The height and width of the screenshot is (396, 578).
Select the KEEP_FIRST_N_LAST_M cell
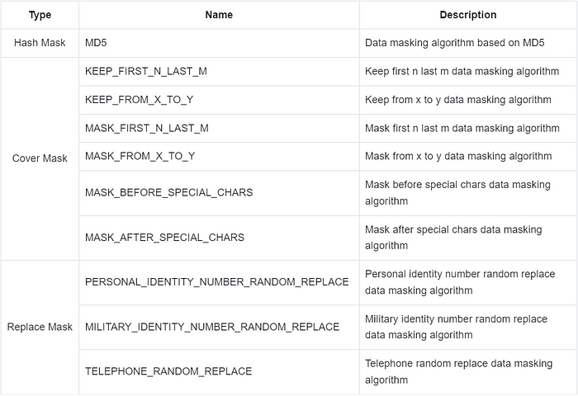[x=145, y=72]
